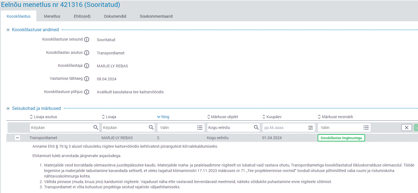
Task: Collapse the Transpordiamet remark row
Action: [17, 138]
